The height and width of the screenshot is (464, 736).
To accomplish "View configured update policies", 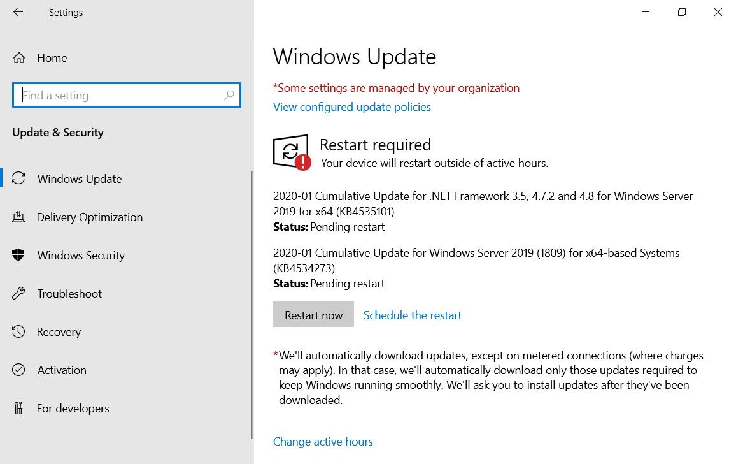I will click(x=351, y=107).
